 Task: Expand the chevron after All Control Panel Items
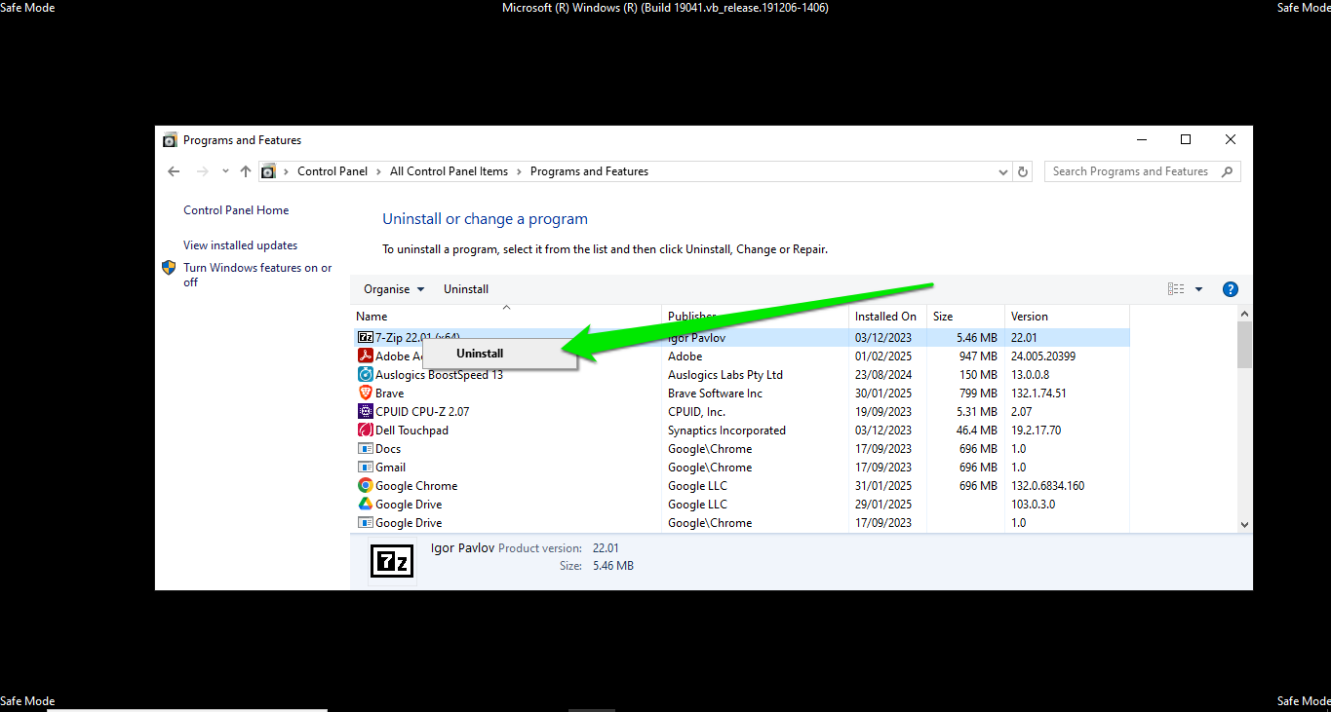pyautogui.click(x=520, y=171)
